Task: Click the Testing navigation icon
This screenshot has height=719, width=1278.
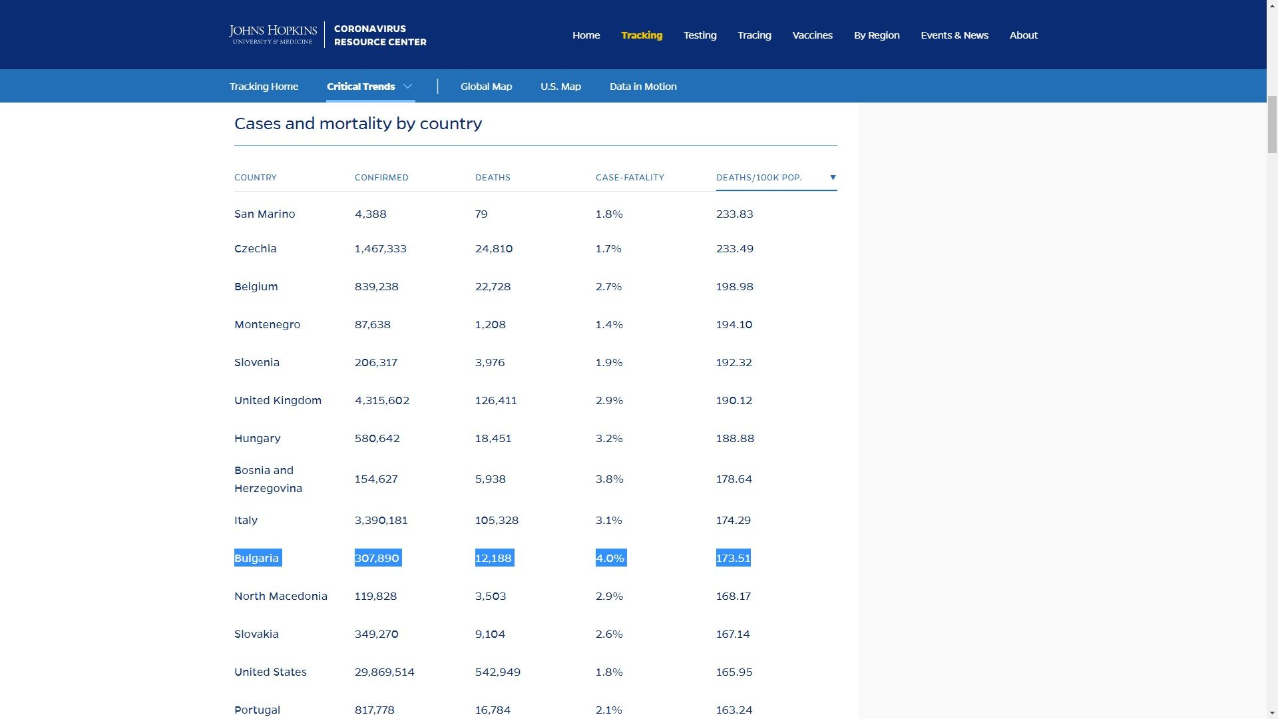Action: (x=700, y=34)
